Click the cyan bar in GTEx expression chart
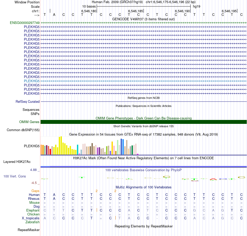Screen dimensions: 247x236 78,150
